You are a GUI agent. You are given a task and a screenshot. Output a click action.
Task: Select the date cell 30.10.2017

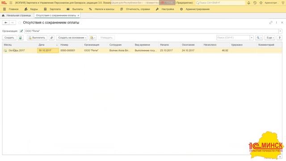[48, 51]
